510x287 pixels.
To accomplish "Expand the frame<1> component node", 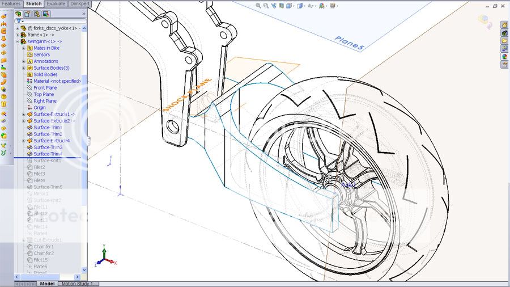I will click(x=18, y=35).
